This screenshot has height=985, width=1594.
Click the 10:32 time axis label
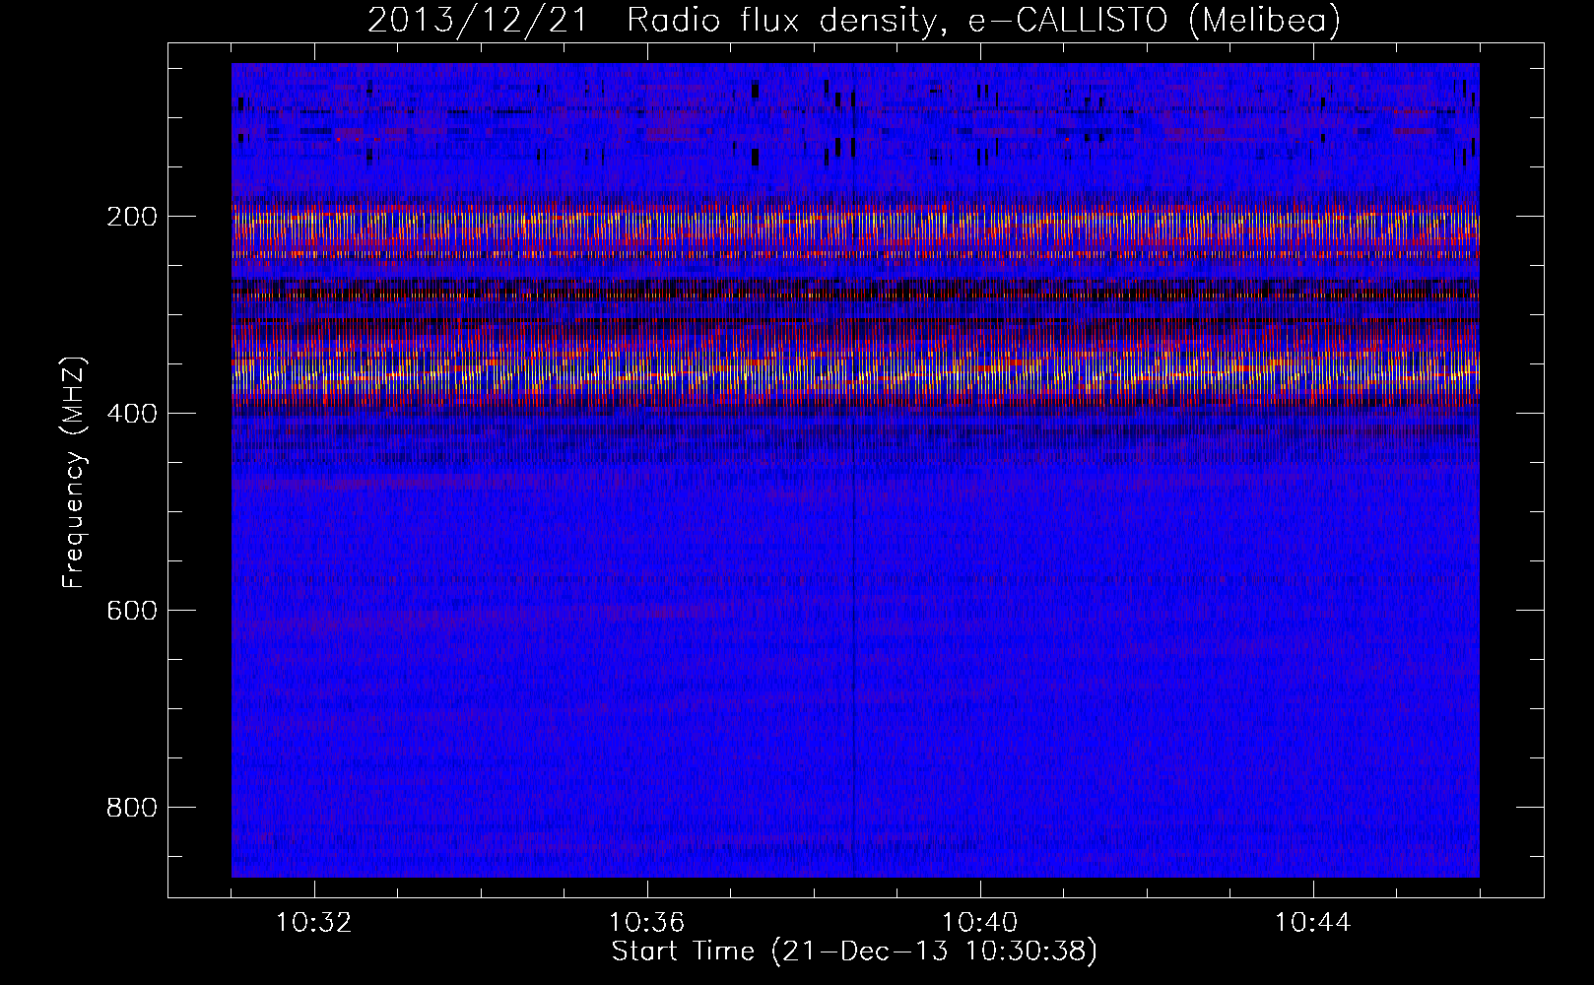pos(314,923)
